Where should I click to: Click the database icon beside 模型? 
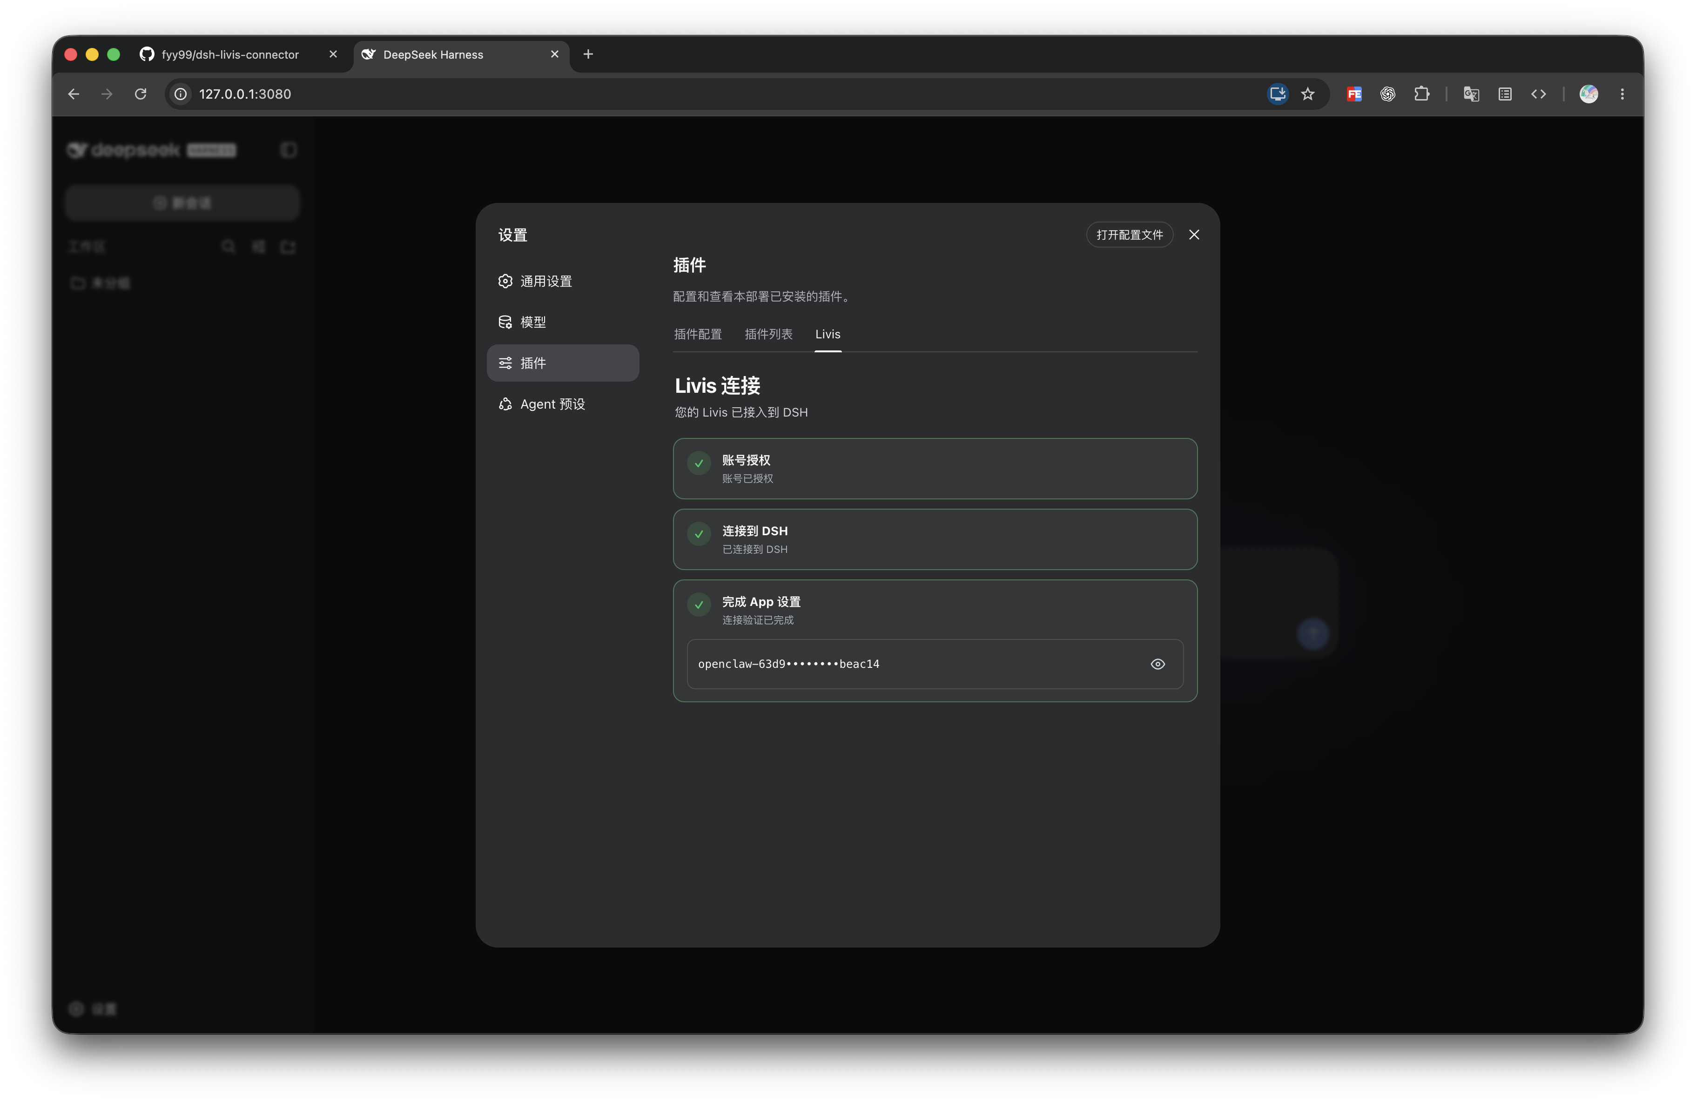pyautogui.click(x=505, y=322)
